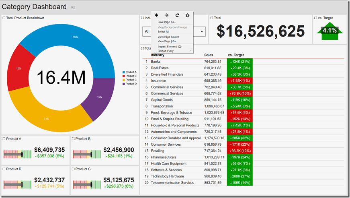Click the Back arrow in context menu
Screen dimensions: 350x198
157,15
